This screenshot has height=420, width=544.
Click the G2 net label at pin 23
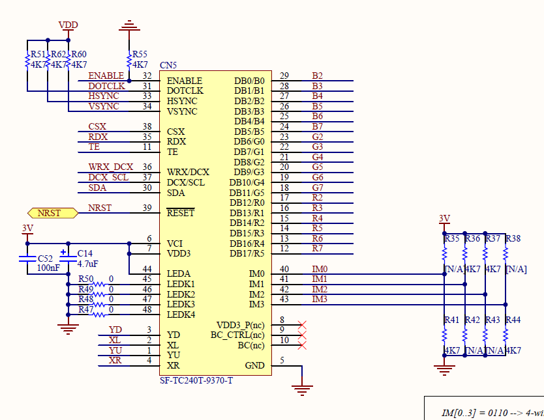(318, 137)
